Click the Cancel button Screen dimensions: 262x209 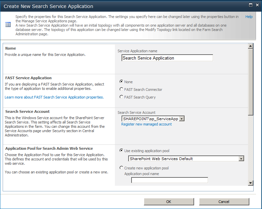[x=224, y=202]
